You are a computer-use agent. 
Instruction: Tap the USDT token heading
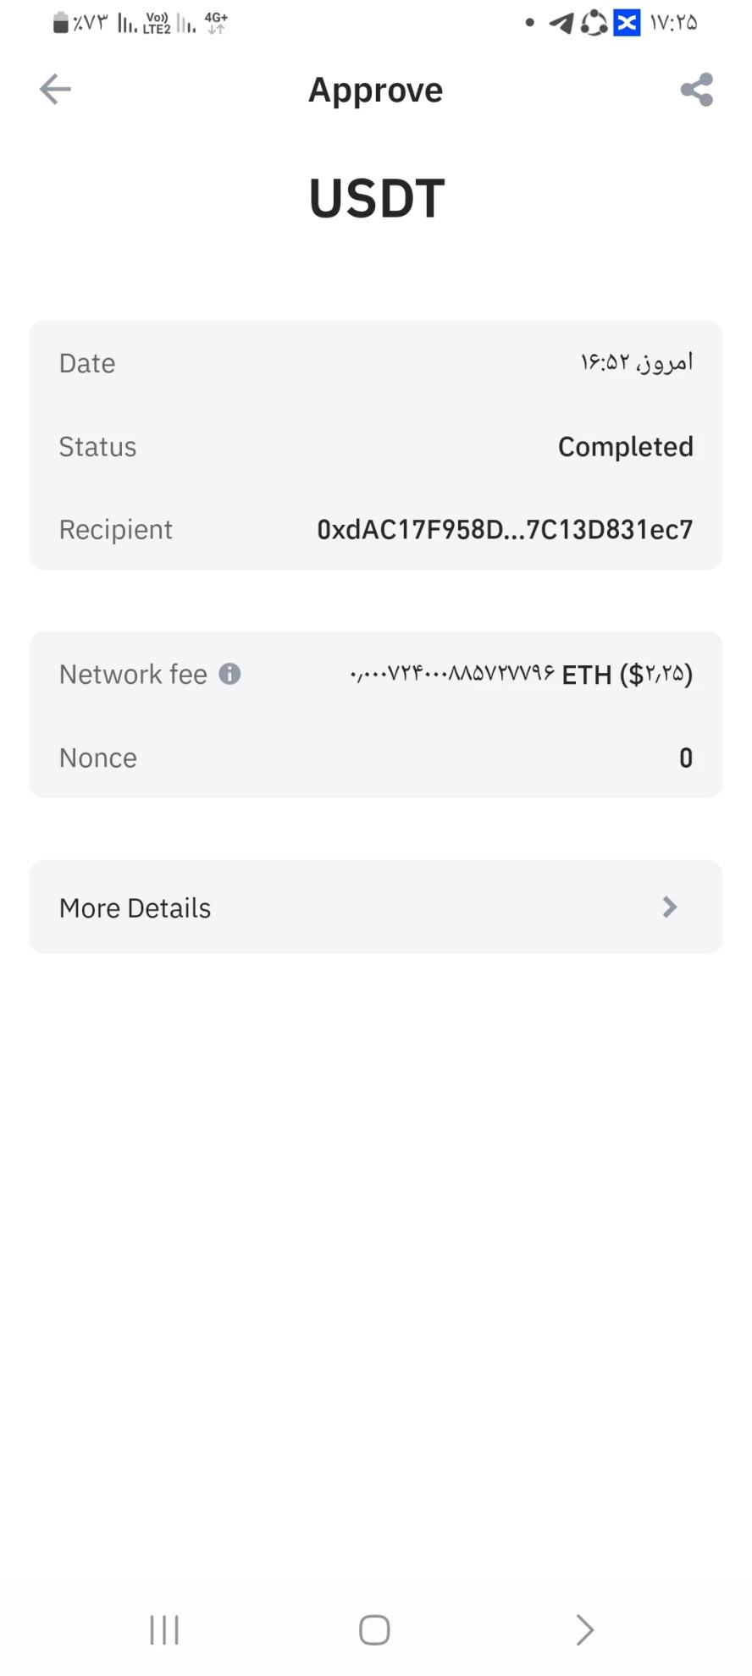point(376,199)
